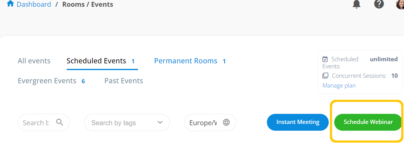This screenshot has width=404, height=146.
Task: Click the Scheduled Events calendar icon
Action: tap(325, 59)
